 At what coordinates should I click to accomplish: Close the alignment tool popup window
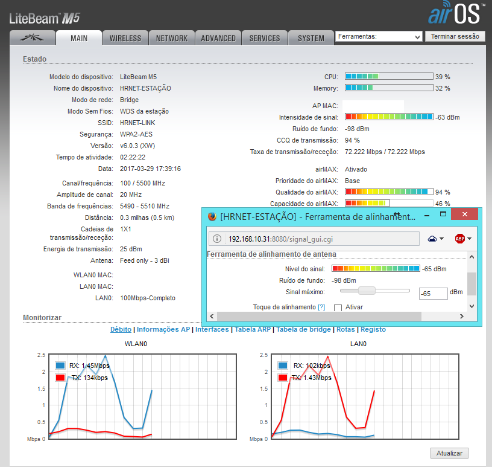(x=464, y=214)
